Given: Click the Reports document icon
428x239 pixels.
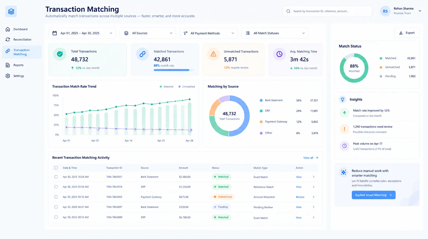Looking at the screenshot, I should point(8,65).
